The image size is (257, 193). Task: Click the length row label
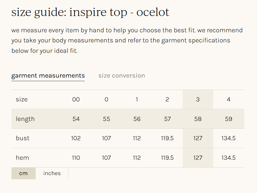click(25, 119)
